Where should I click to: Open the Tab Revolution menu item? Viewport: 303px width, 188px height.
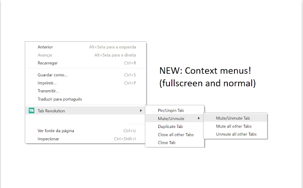click(x=85, y=111)
